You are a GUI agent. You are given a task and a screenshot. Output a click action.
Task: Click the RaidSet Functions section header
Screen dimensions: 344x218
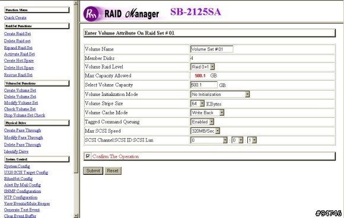pyautogui.click(x=37, y=26)
